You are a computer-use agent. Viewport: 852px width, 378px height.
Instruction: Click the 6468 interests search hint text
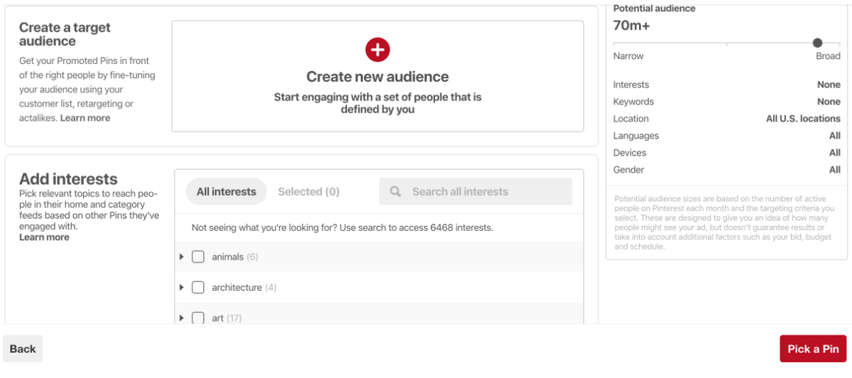342,228
